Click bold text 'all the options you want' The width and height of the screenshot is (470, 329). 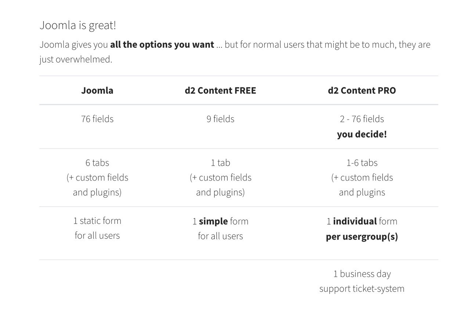point(162,45)
